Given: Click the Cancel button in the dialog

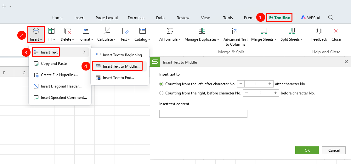Looking at the screenshot, I should pyautogui.click(x=334, y=150).
